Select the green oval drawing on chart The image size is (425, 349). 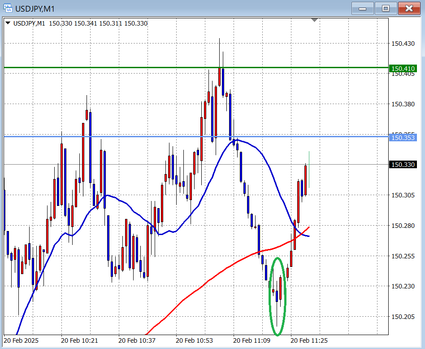[270, 296]
